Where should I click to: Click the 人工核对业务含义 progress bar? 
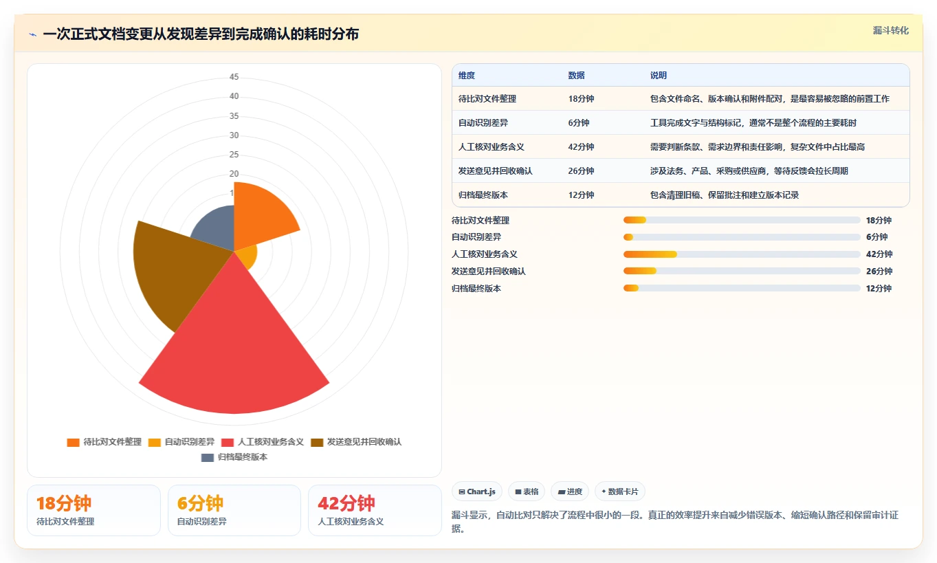coord(742,254)
